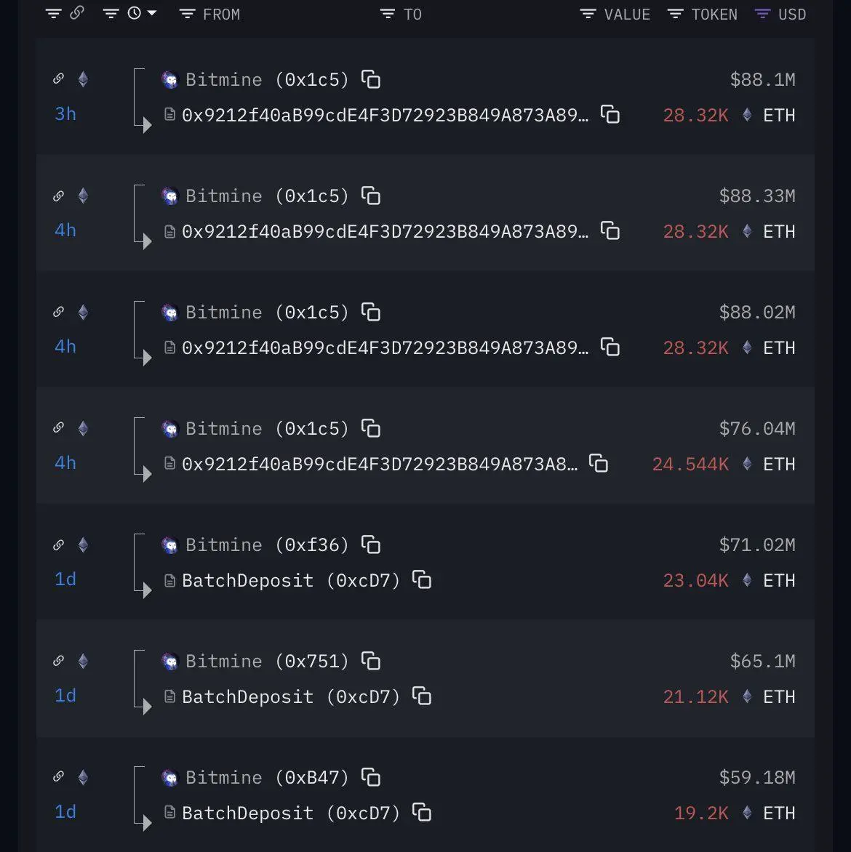Copy 0x9212f40 recipient address in 3h row
The image size is (851, 852).
point(610,115)
